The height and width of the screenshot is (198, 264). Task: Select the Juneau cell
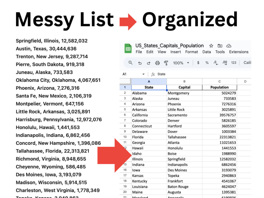[184, 98]
